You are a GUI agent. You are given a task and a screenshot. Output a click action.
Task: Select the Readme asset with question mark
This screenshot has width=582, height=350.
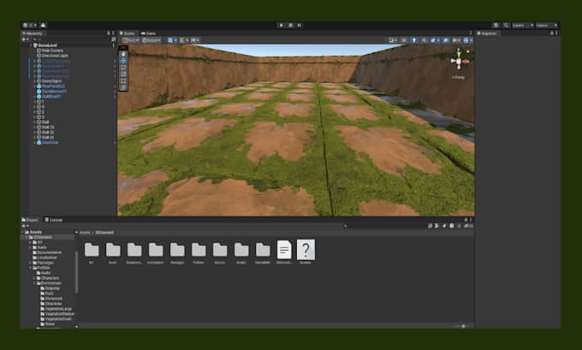coord(306,252)
